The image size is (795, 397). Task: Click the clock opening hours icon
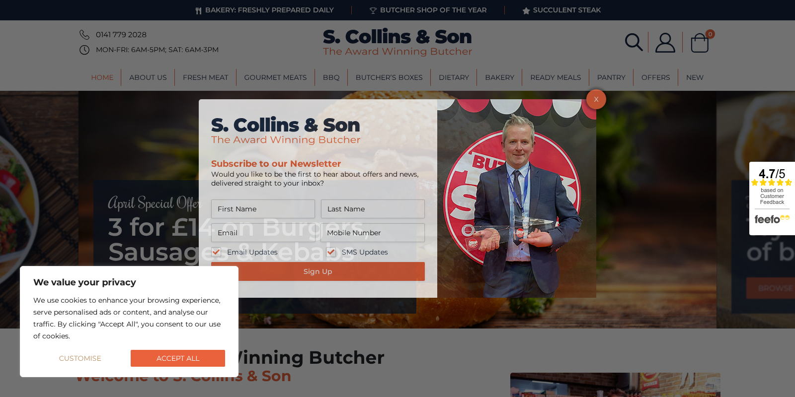click(x=84, y=50)
